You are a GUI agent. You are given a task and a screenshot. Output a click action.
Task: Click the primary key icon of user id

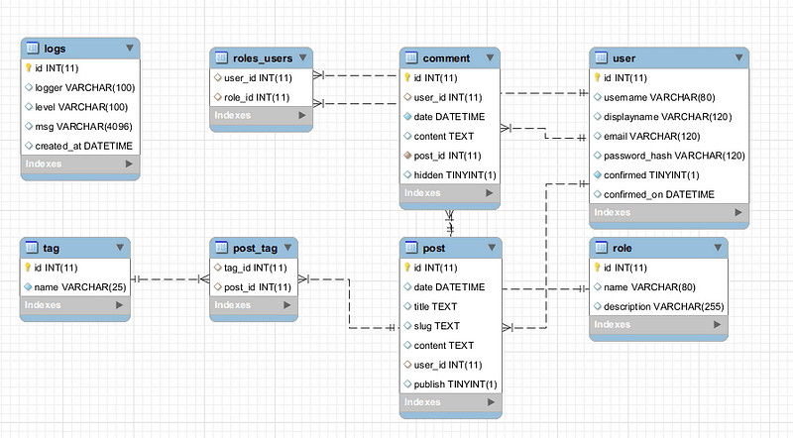pos(598,77)
